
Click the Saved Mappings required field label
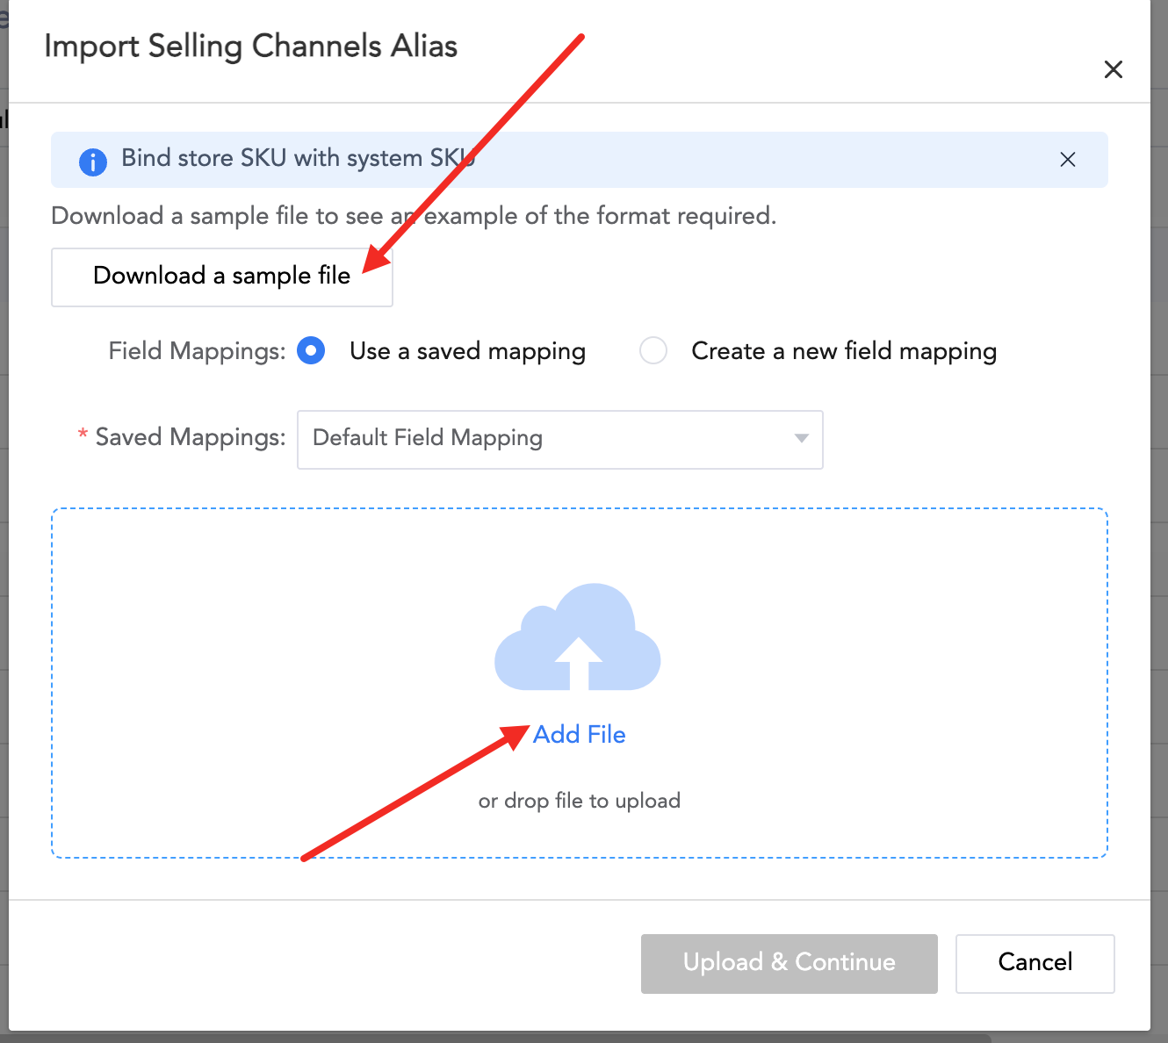(x=190, y=437)
